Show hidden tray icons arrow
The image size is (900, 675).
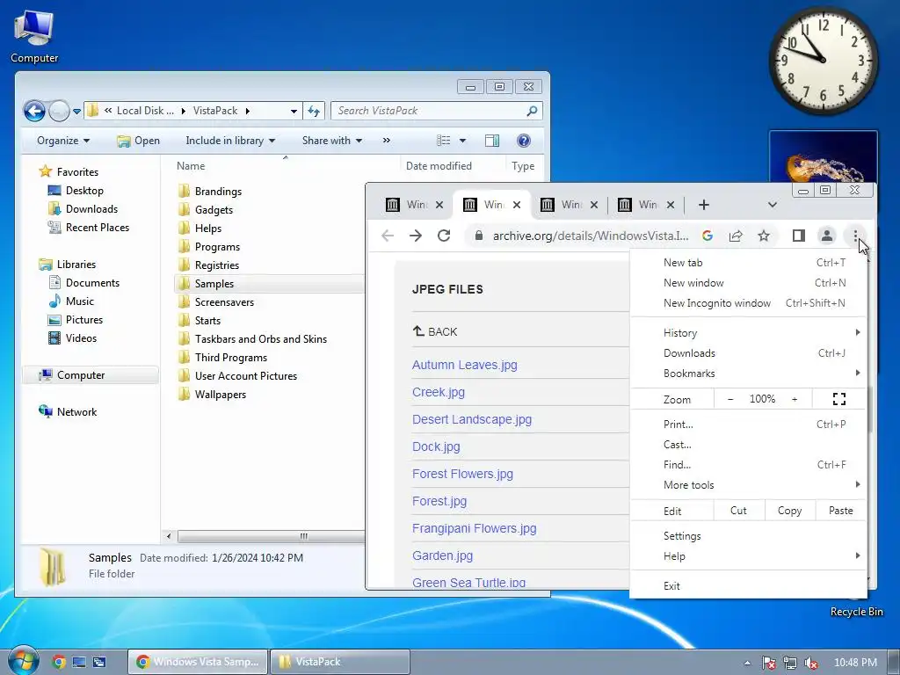click(x=747, y=663)
